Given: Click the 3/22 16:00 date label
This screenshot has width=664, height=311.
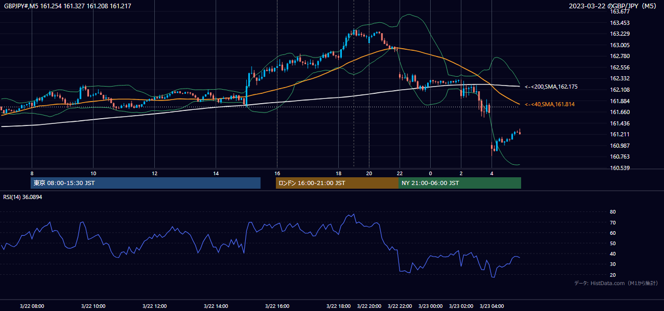Looking at the screenshot, I should [277, 306].
